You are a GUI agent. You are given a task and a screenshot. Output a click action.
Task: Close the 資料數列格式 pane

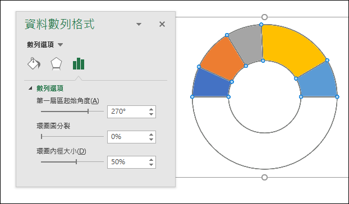click(x=162, y=24)
